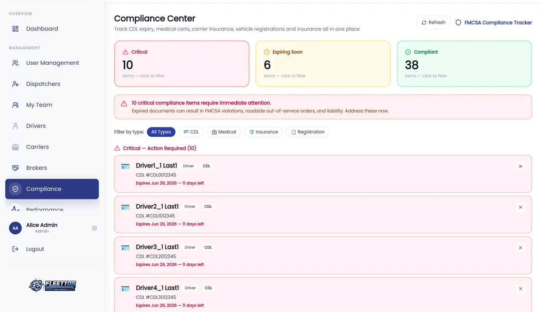Click the Critical — Action Required (10) heading

tap(160, 148)
